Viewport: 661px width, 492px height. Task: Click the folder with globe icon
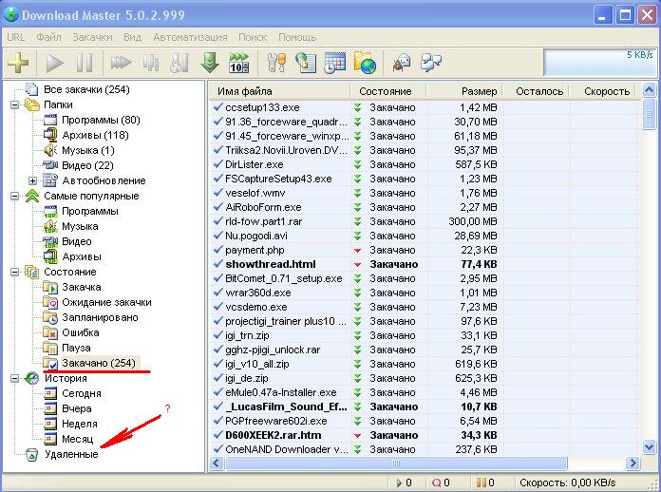click(365, 63)
